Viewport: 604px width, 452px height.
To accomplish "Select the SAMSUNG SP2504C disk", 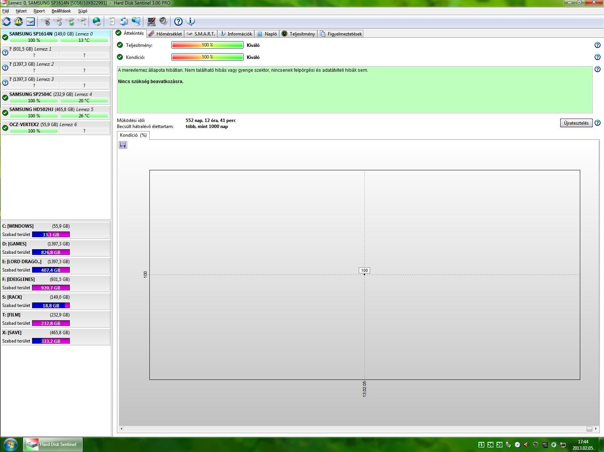I will point(56,97).
